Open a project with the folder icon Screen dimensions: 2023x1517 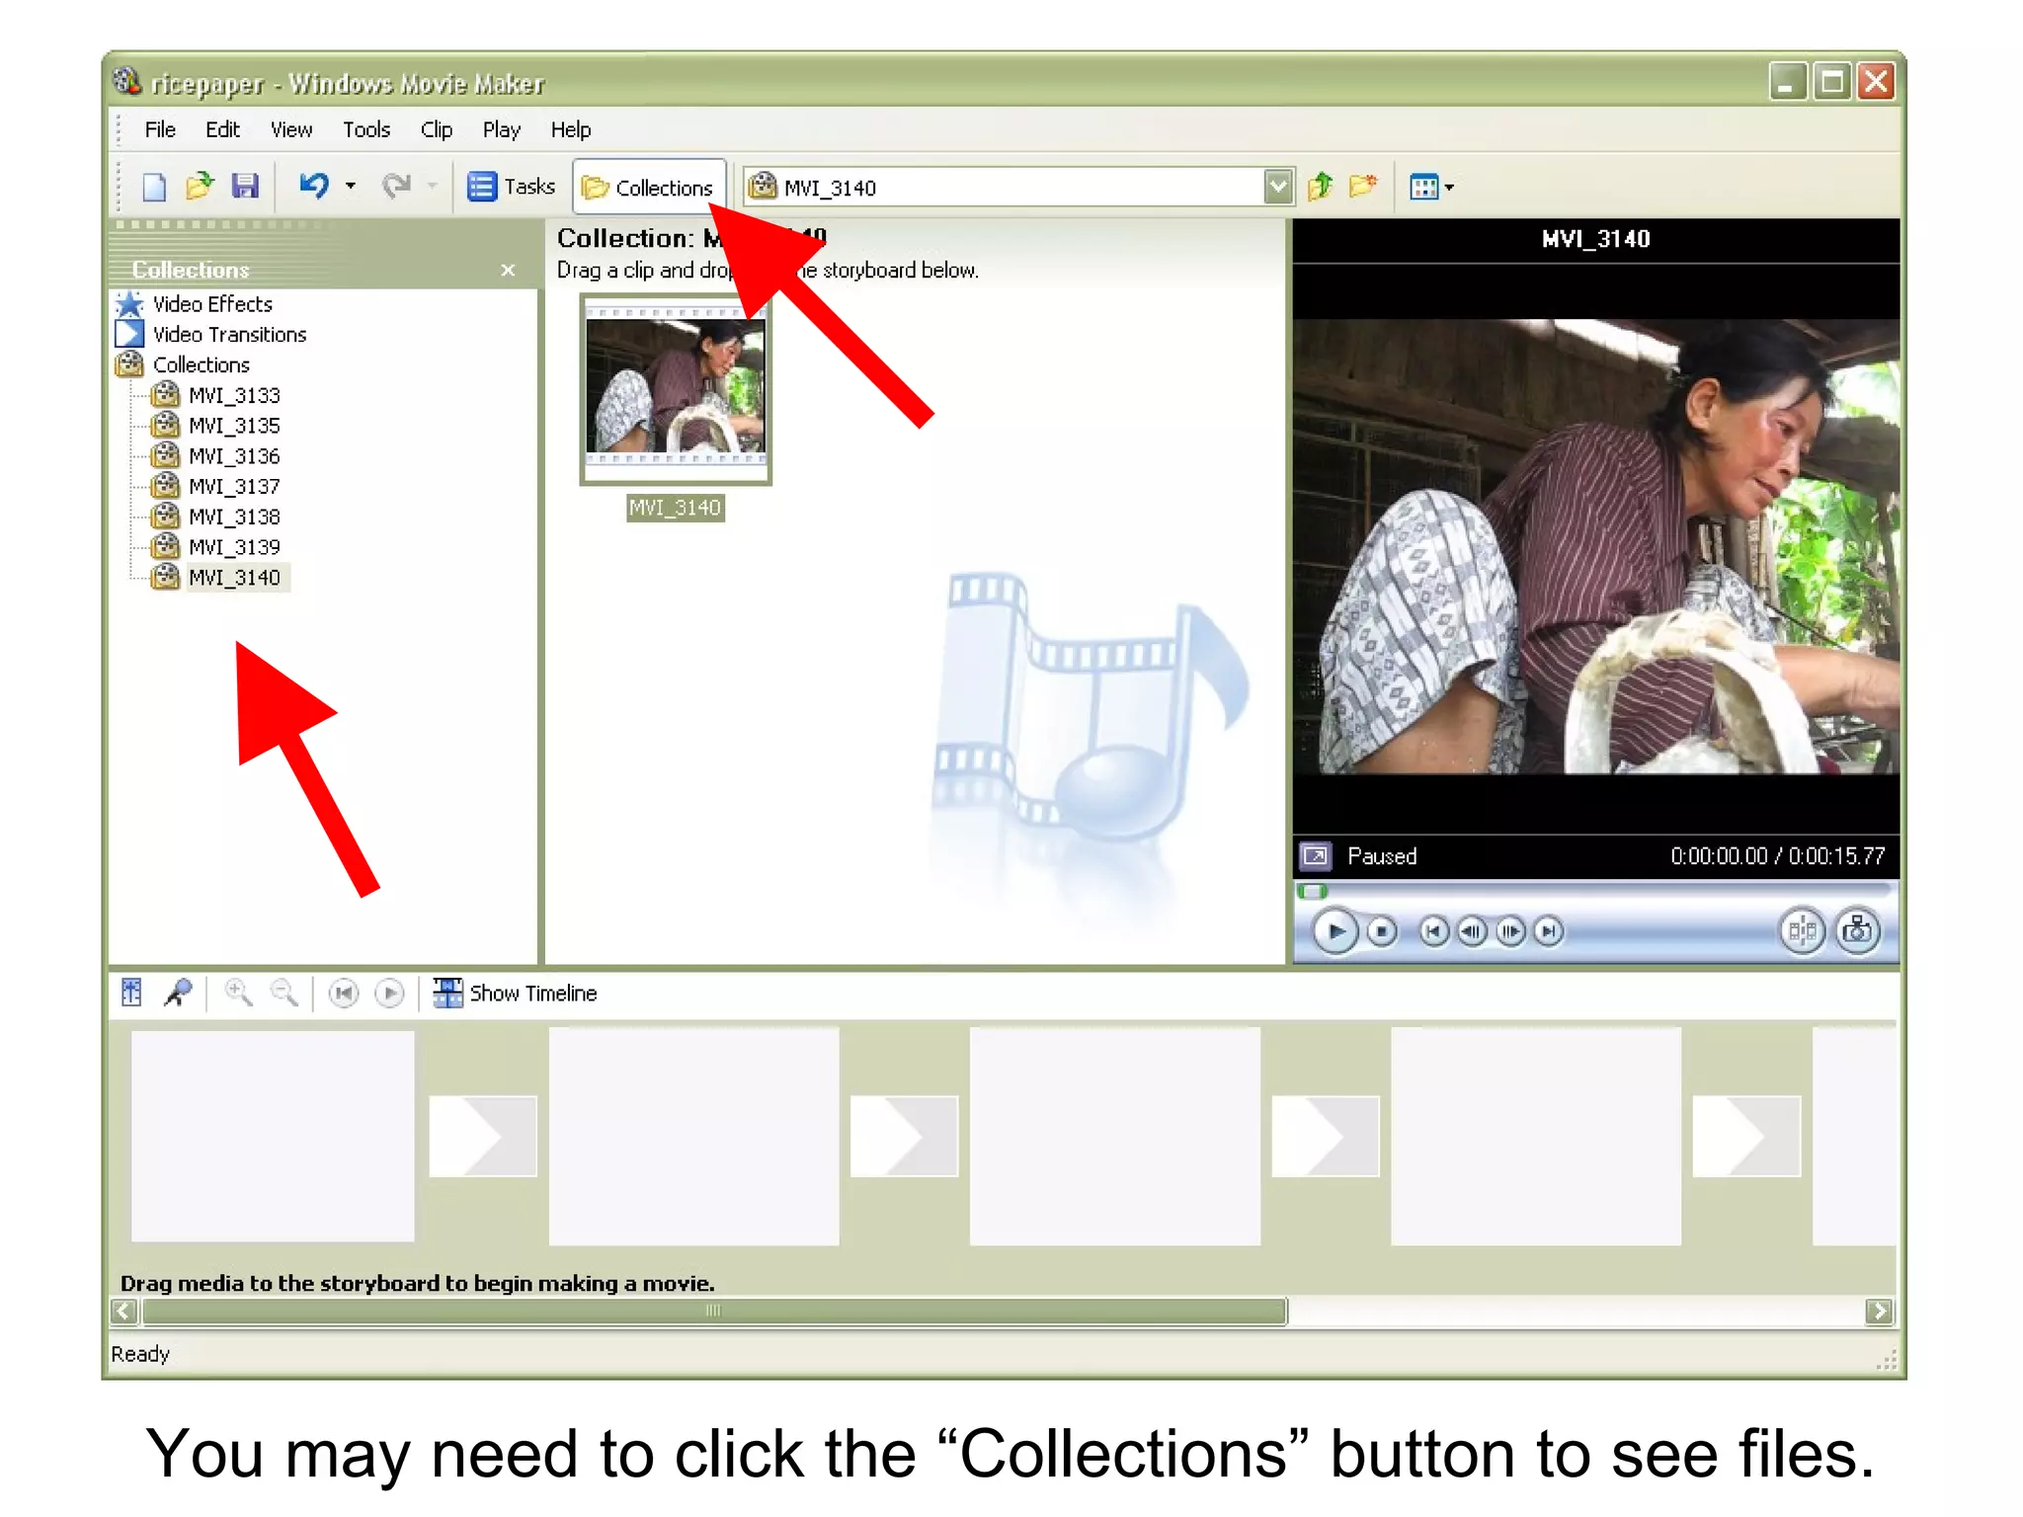click(200, 186)
